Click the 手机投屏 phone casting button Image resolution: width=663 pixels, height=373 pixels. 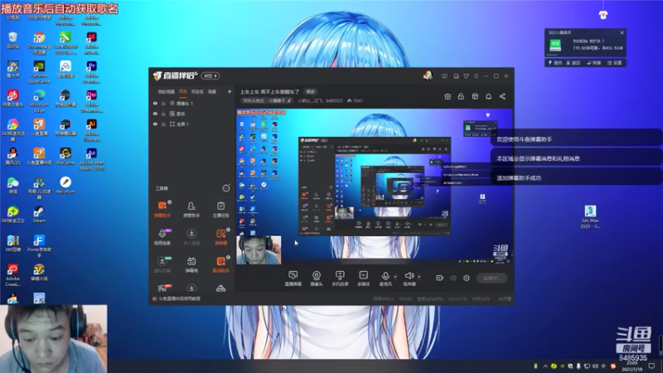click(x=340, y=279)
